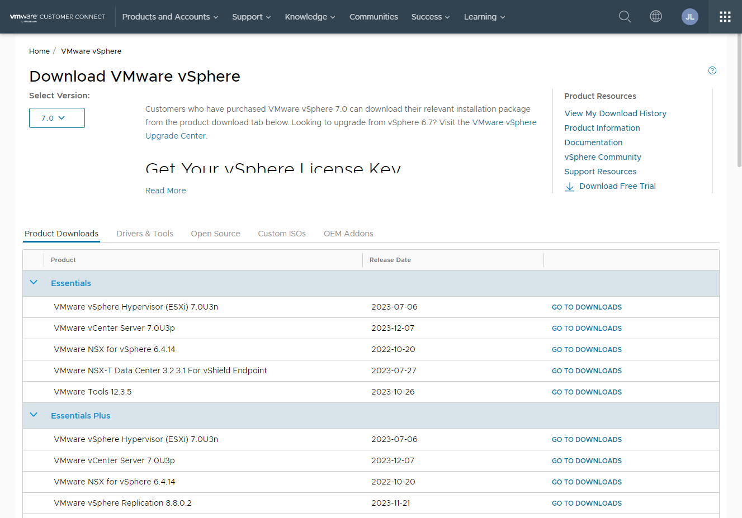Open the 7.0 version selector

pos(57,118)
